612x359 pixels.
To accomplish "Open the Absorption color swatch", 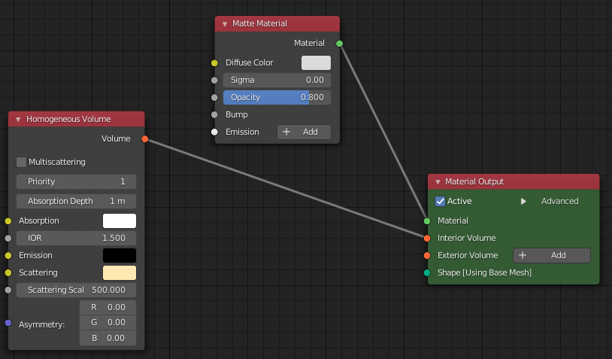I will (x=120, y=221).
